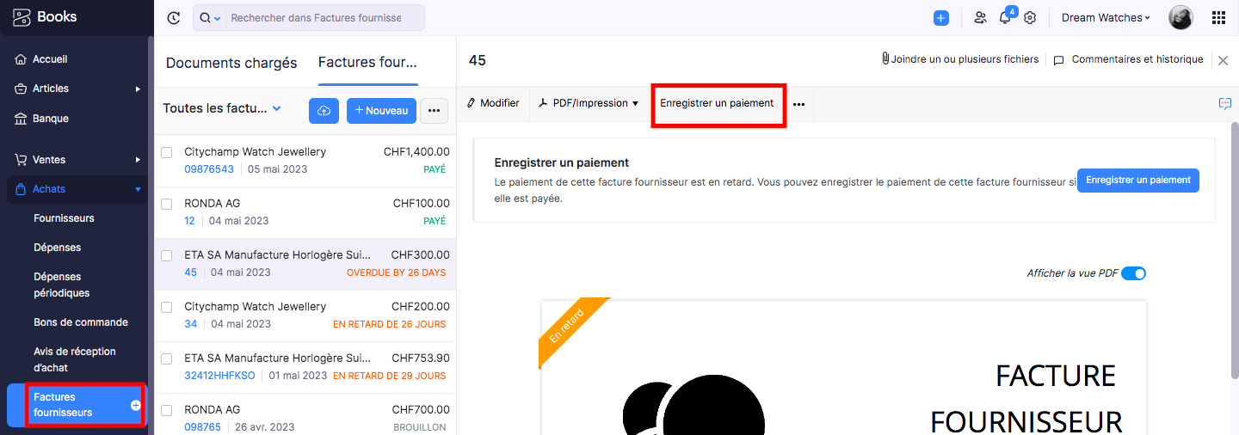Open the chat bubble icon at right
The image size is (1239, 435).
click(x=1225, y=103)
